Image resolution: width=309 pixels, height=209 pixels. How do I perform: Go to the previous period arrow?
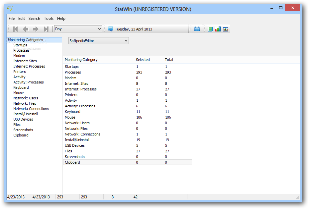26,29
